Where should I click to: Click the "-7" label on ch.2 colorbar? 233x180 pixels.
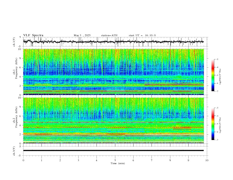(217, 140)
